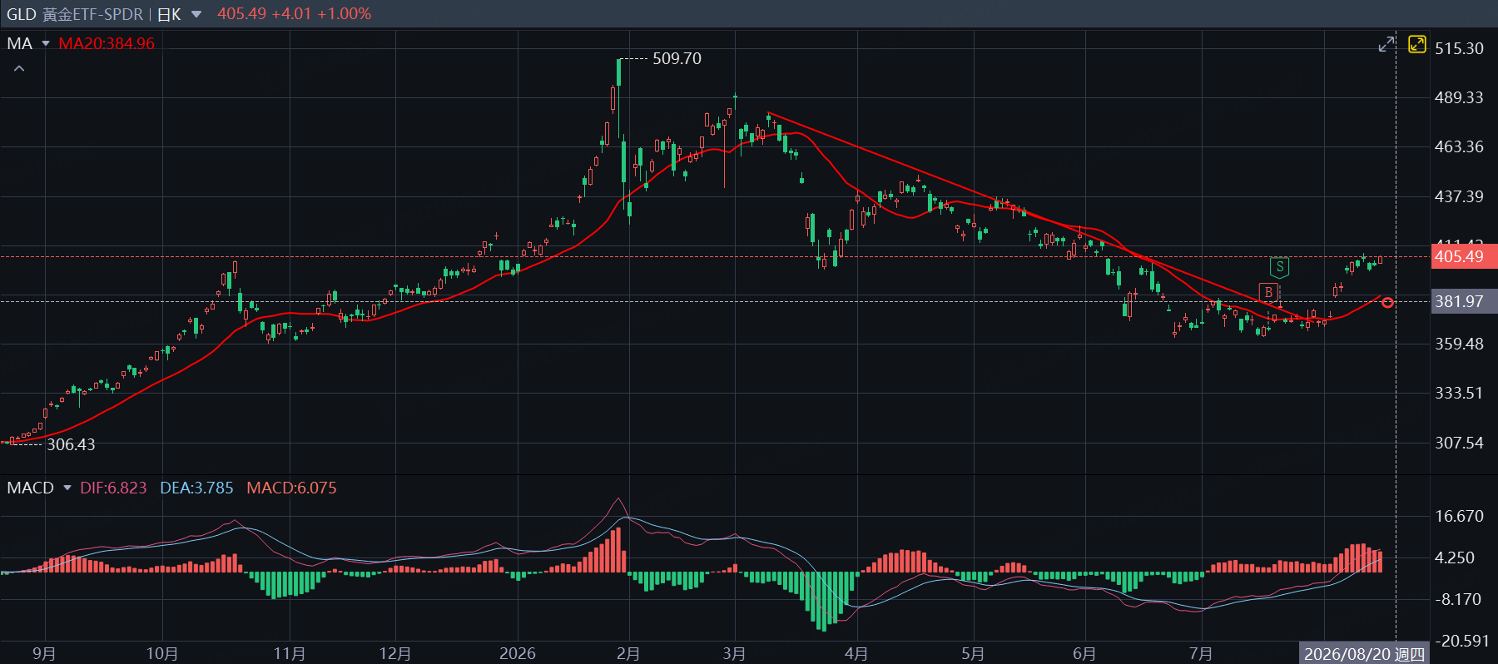Image resolution: width=1498 pixels, height=664 pixels.
Task: Collapse indicator legend using the chevron below MA
Action: click(x=19, y=68)
